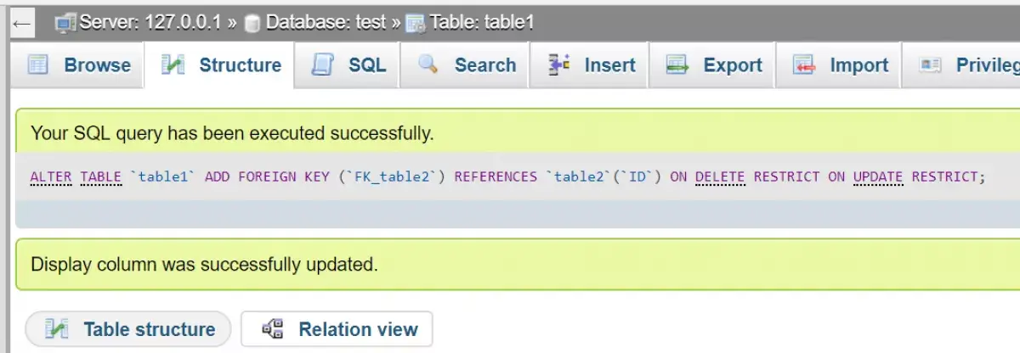This screenshot has width=1020, height=353.
Task: Switch to the Structure tab
Action: pos(220,65)
